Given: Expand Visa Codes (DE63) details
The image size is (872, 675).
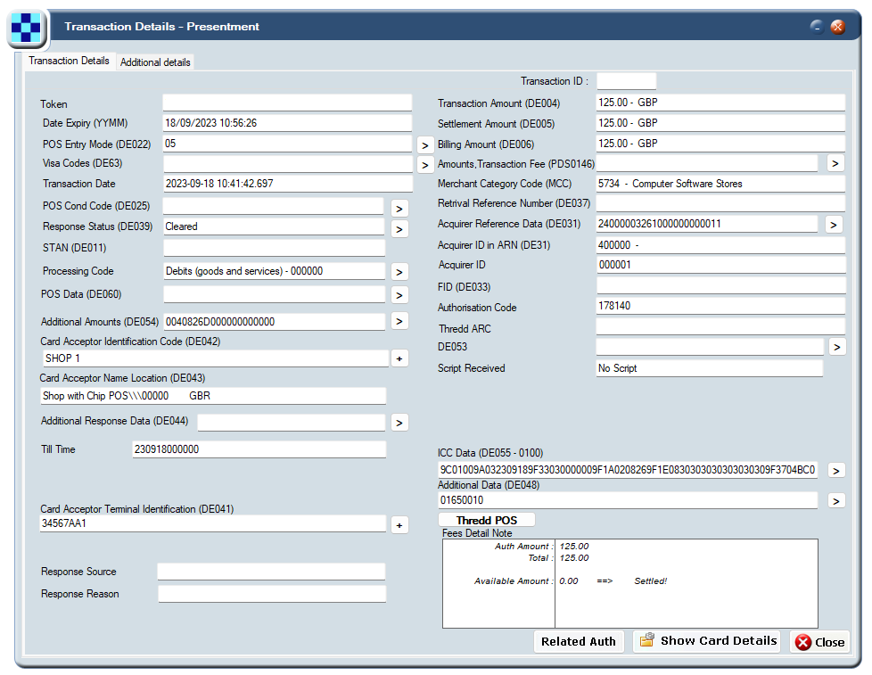Looking at the screenshot, I should tap(425, 165).
